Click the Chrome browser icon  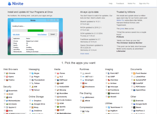coord(7,73)
